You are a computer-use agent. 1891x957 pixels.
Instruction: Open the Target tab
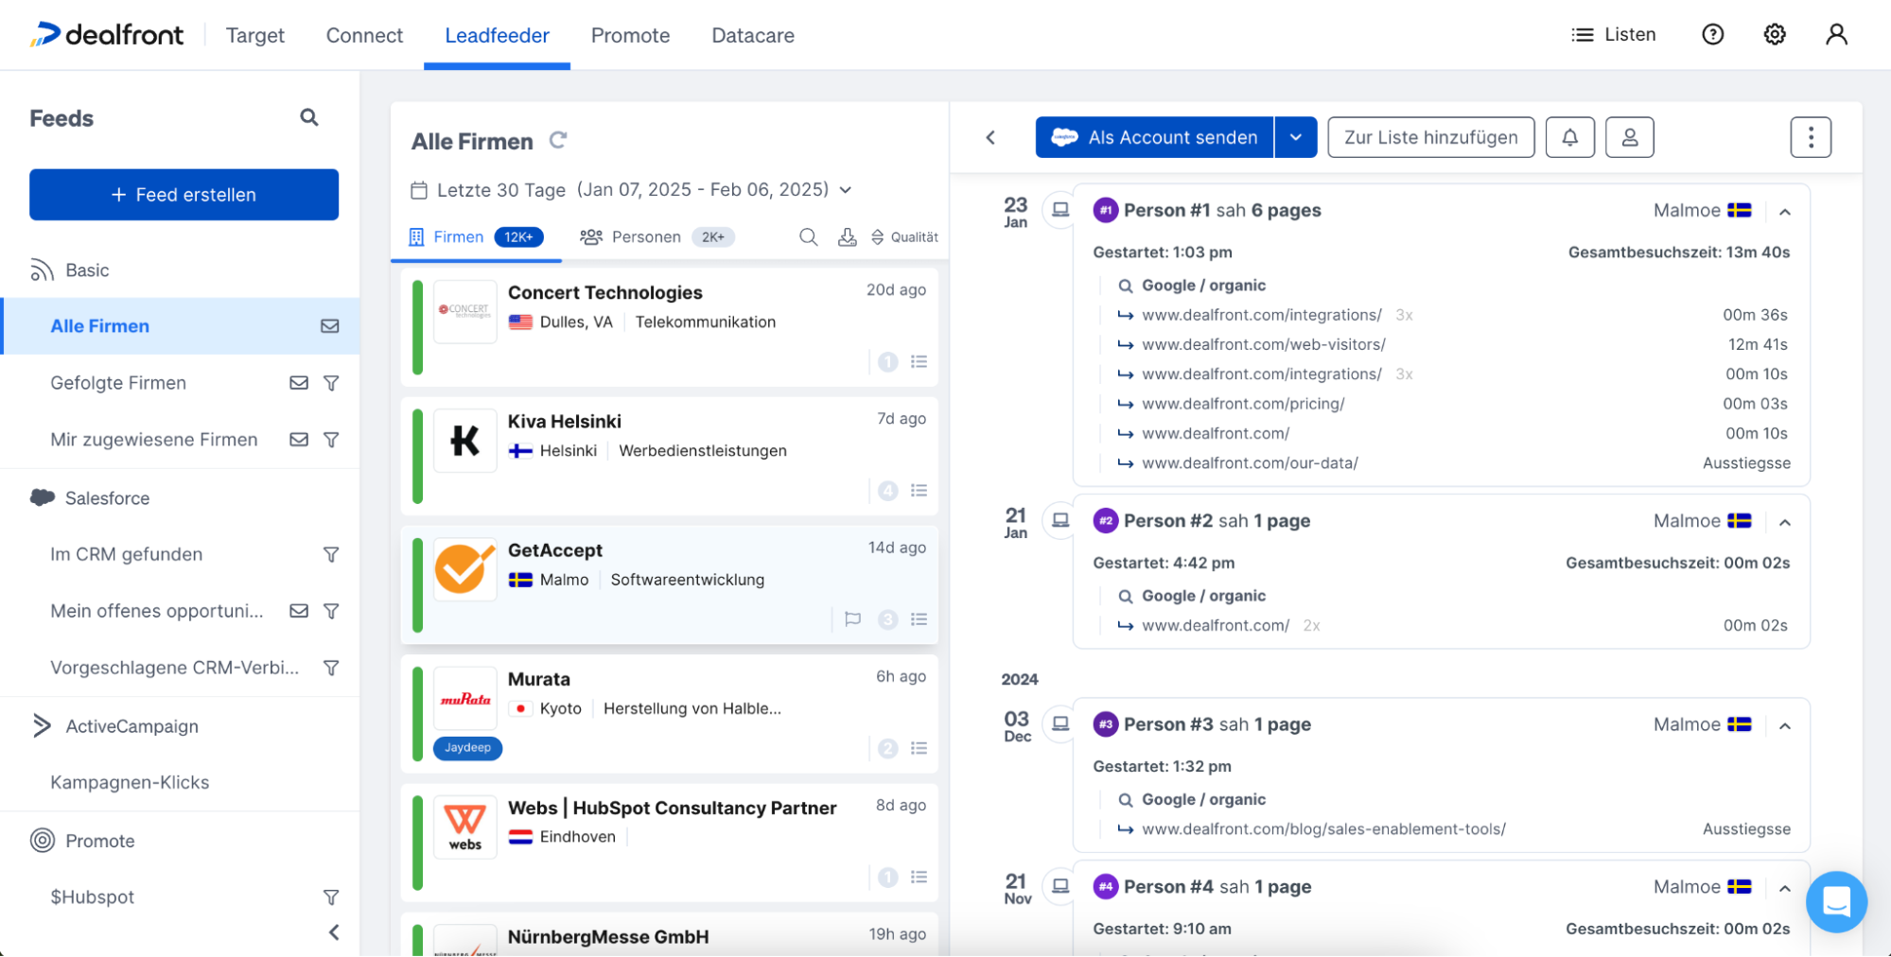point(255,35)
